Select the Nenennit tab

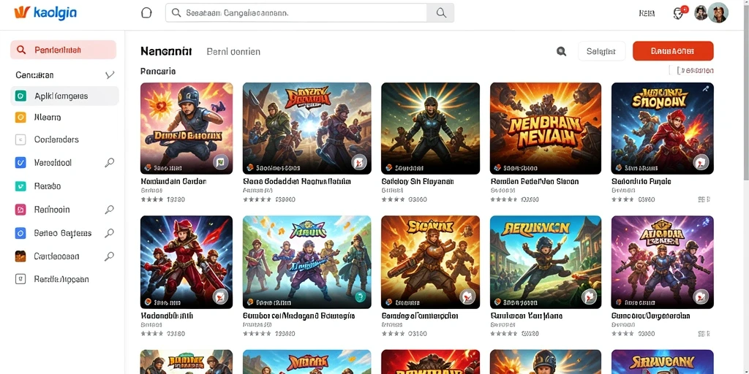[166, 52]
